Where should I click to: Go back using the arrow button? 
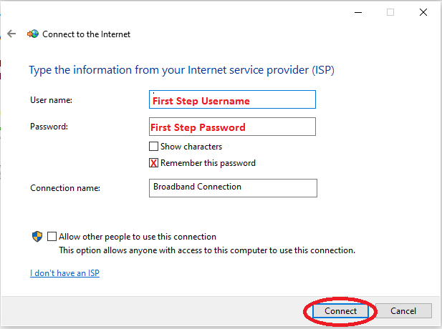(11, 34)
